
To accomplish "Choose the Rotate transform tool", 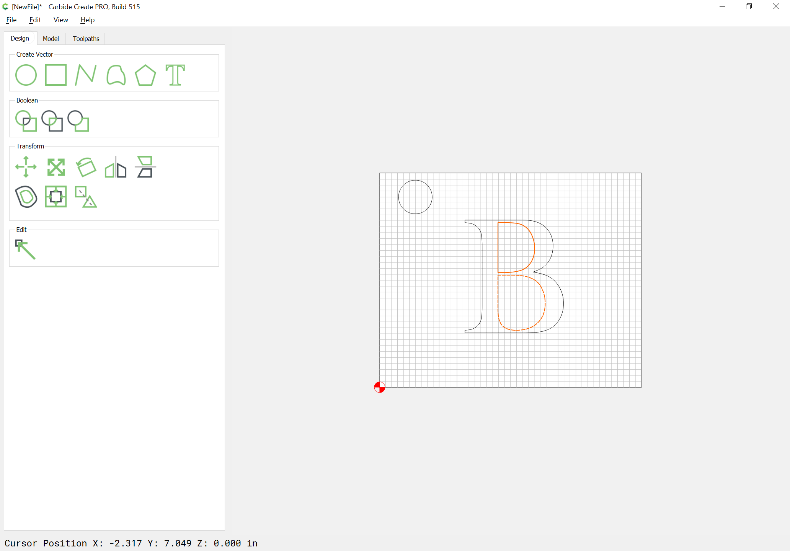I will (x=86, y=167).
